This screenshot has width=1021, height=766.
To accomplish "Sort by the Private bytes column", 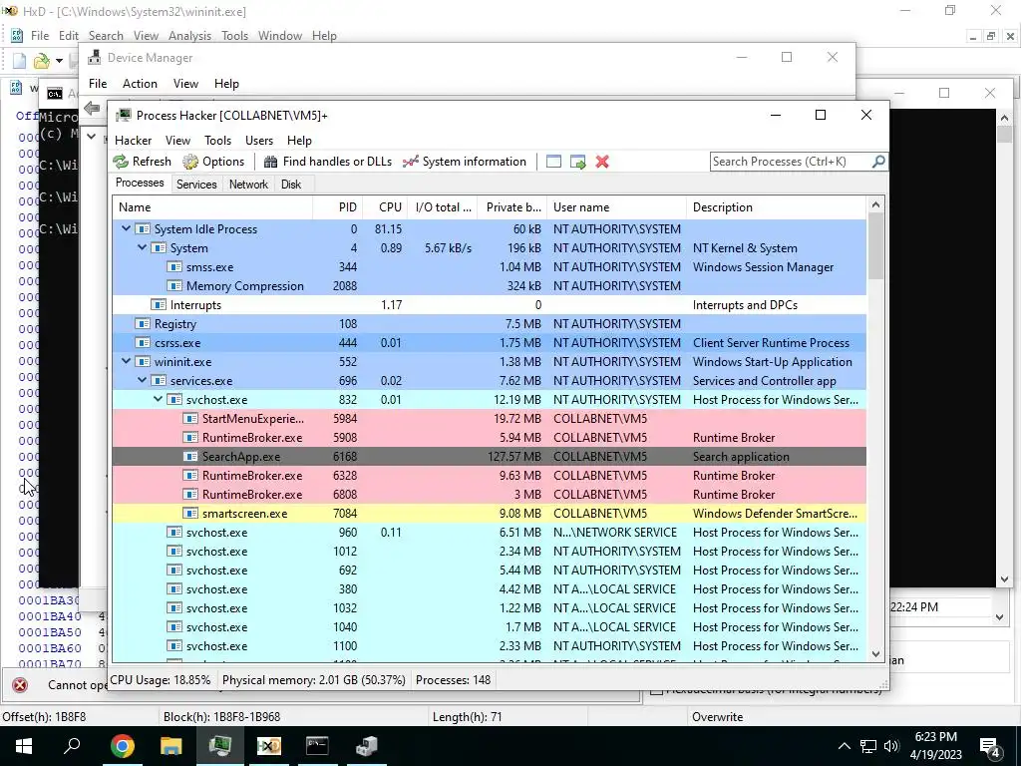I will (510, 207).
